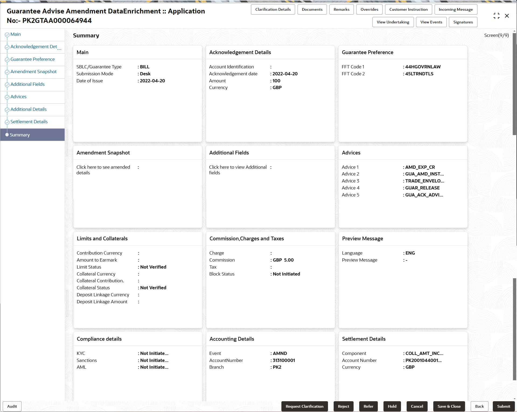Open the Documents tab button
The width and height of the screenshot is (517, 412).
pyautogui.click(x=312, y=9)
